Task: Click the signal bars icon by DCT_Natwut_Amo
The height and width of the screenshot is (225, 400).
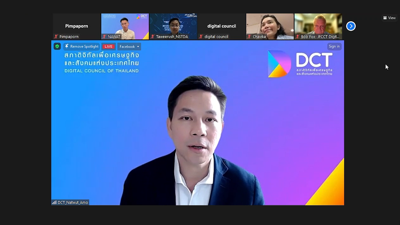Action: [54, 202]
